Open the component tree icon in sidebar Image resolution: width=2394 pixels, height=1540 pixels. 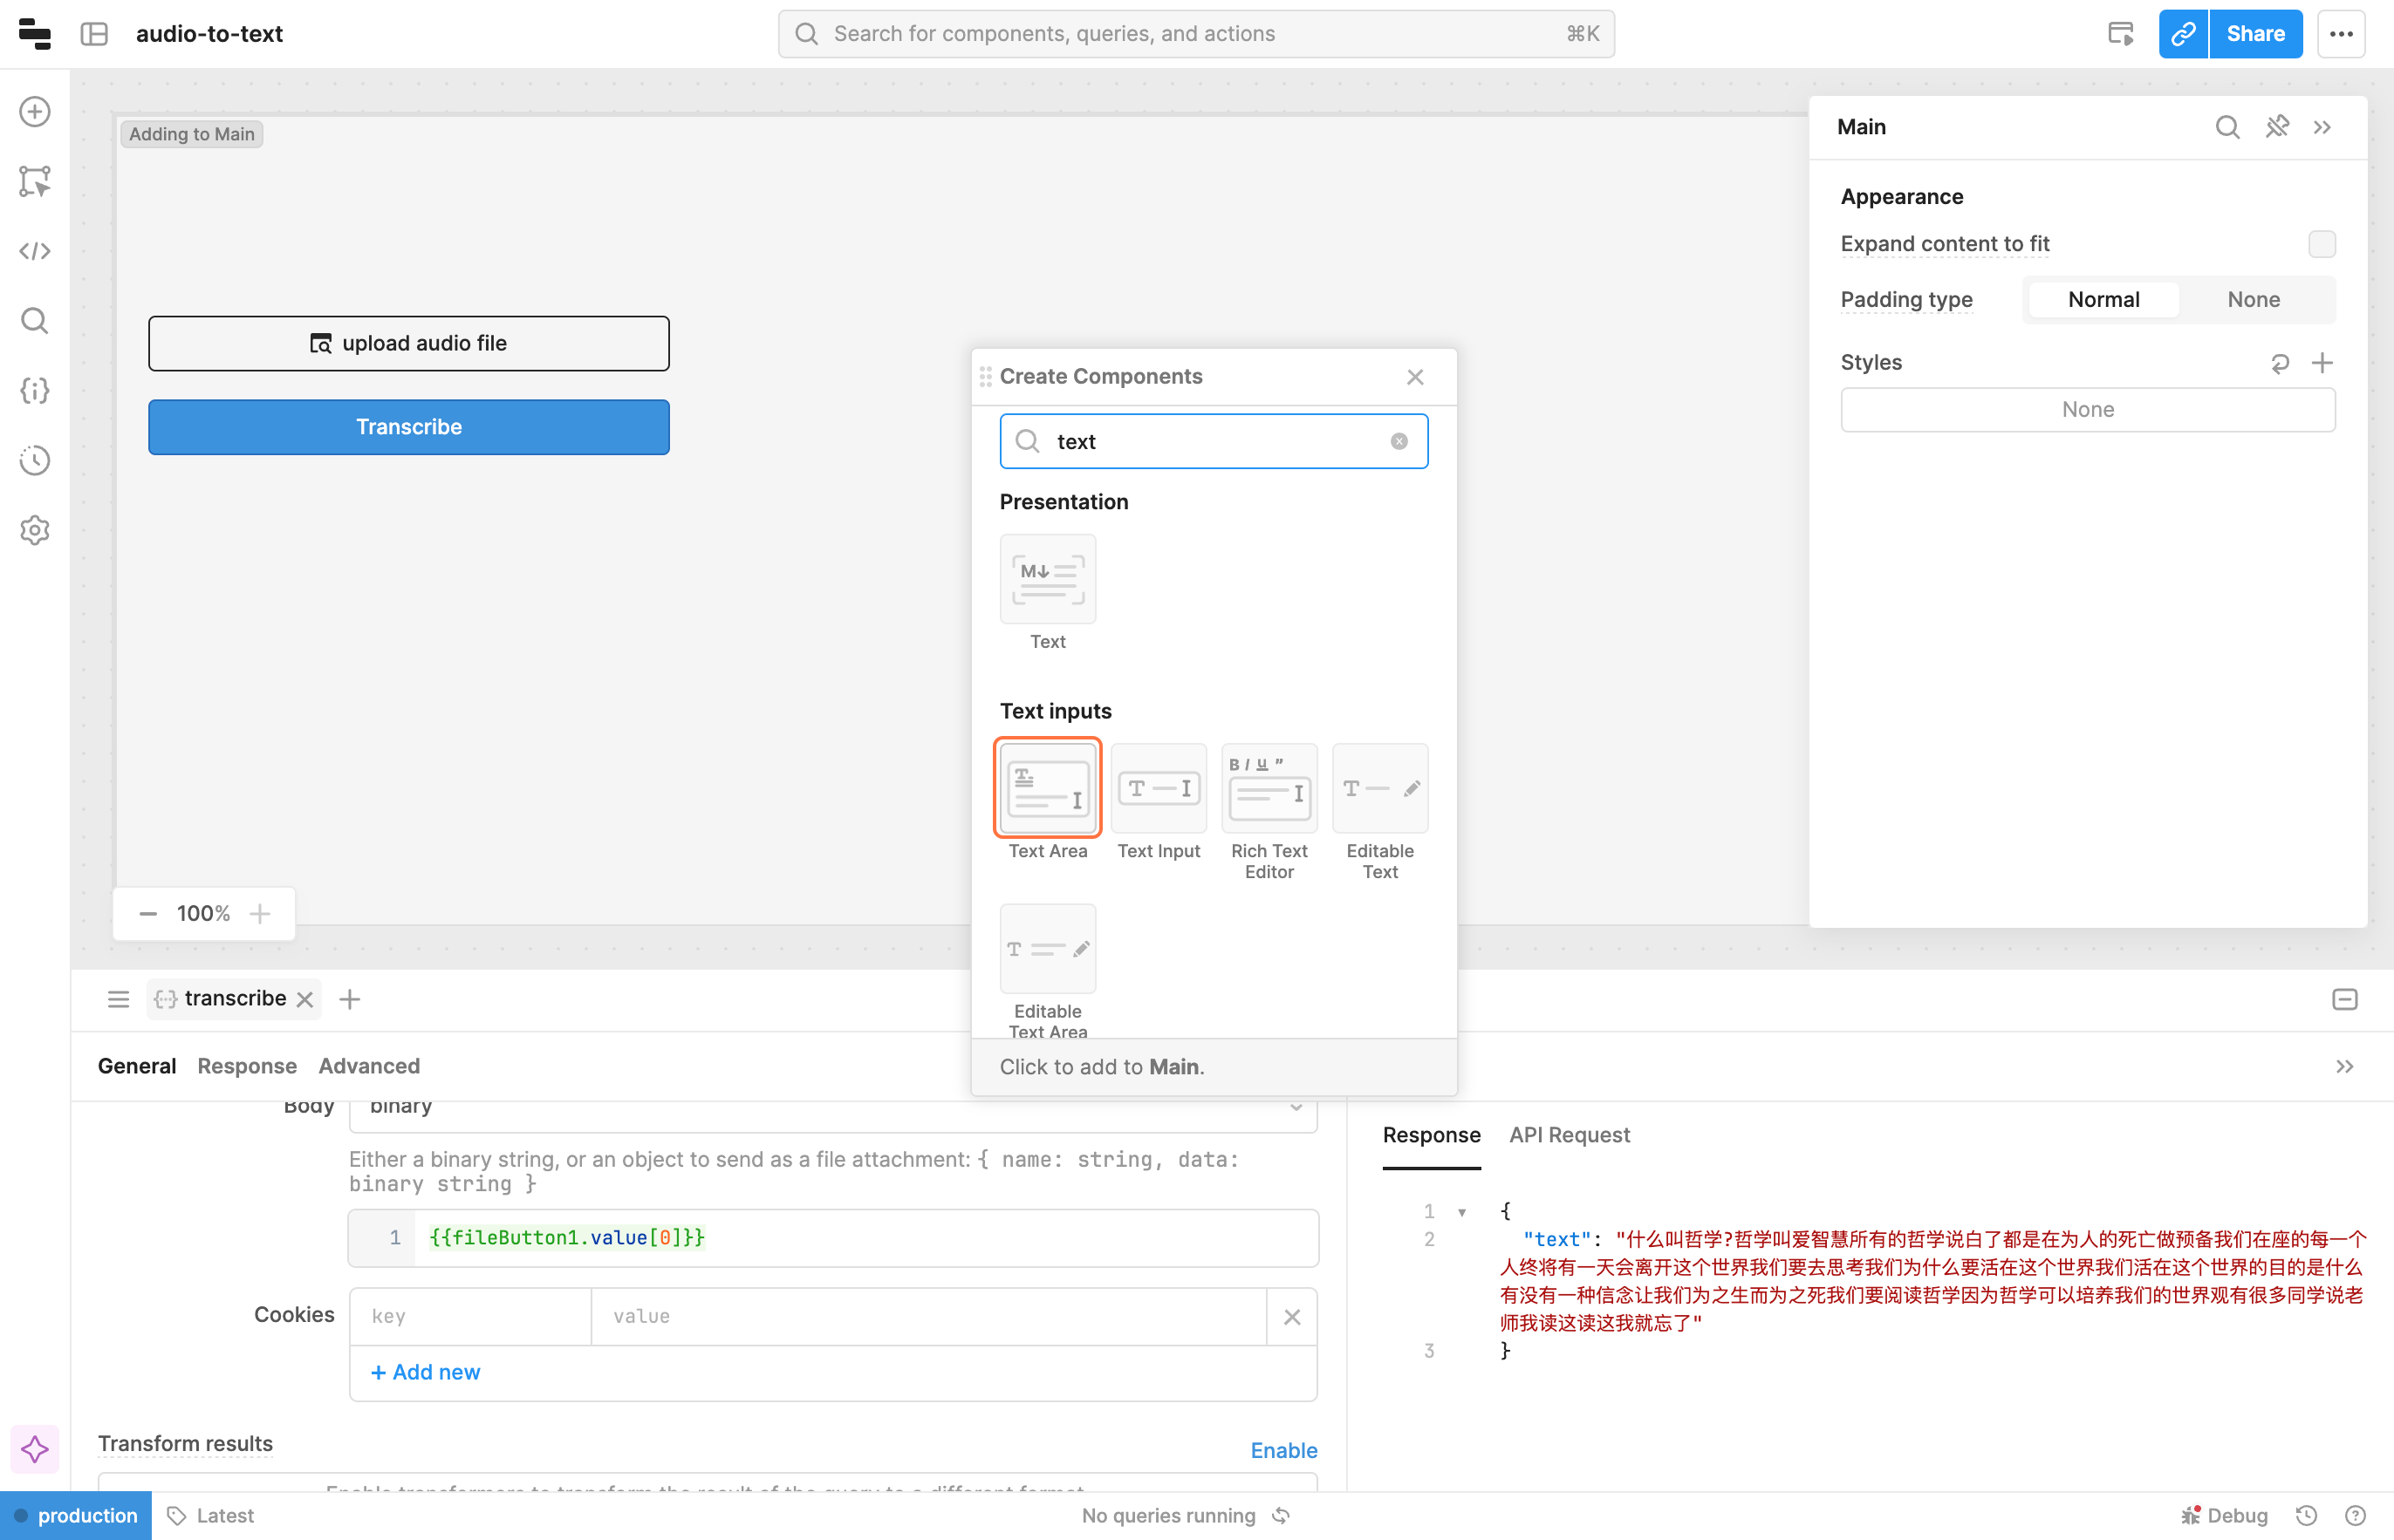pos(35,181)
